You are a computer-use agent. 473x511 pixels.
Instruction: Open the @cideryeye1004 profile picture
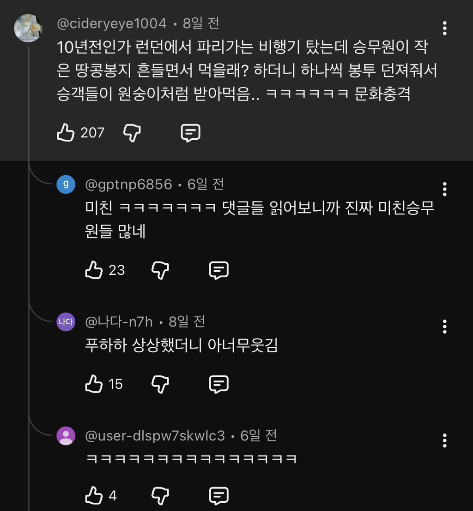coord(28,28)
